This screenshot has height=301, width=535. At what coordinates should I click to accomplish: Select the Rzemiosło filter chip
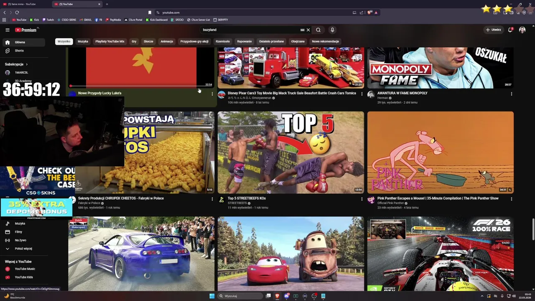pos(223,41)
